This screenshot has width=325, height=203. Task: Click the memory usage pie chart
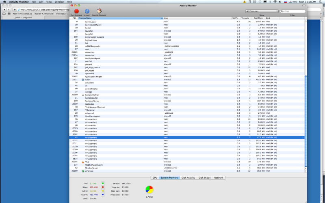pos(149,189)
